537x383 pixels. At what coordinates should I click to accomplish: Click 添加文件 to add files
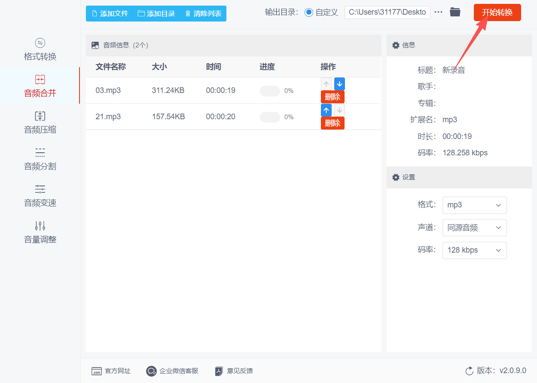[x=110, y=13]
